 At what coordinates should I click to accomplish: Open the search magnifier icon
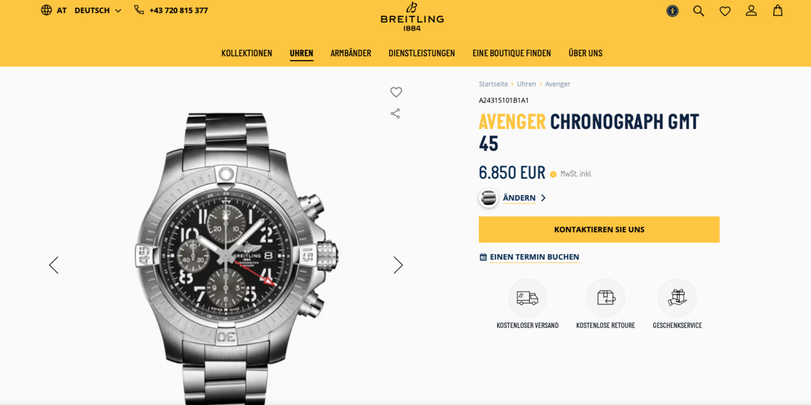pos(698,11)
